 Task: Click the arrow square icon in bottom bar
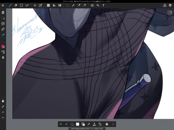[x=107, y=124]
